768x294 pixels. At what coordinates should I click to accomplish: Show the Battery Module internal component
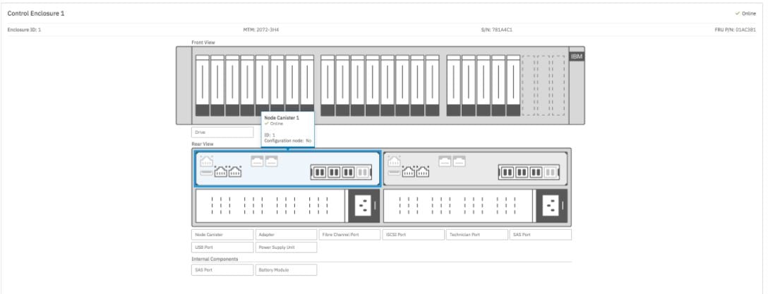coord(285,269)
